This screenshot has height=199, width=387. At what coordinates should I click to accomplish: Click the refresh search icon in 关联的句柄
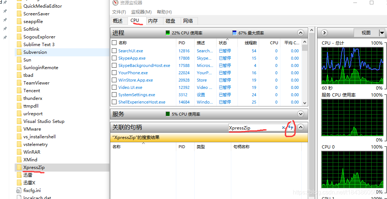pyautogui.click(x=291, y=128)
